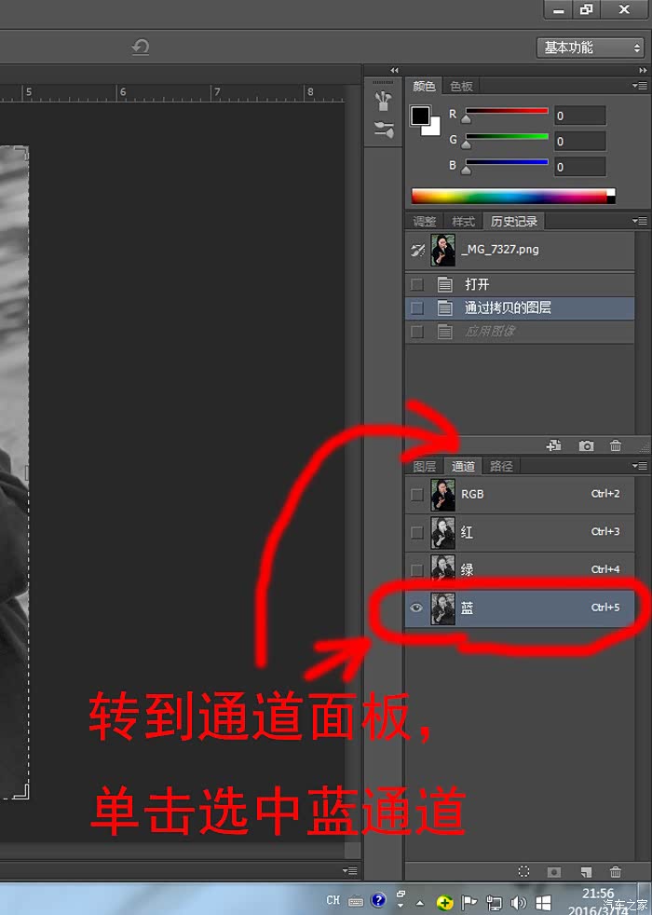Viewport: 652px width, 915px height.
Task: Create a new snapshot with camera icon
Action: [x=586, y=445]
